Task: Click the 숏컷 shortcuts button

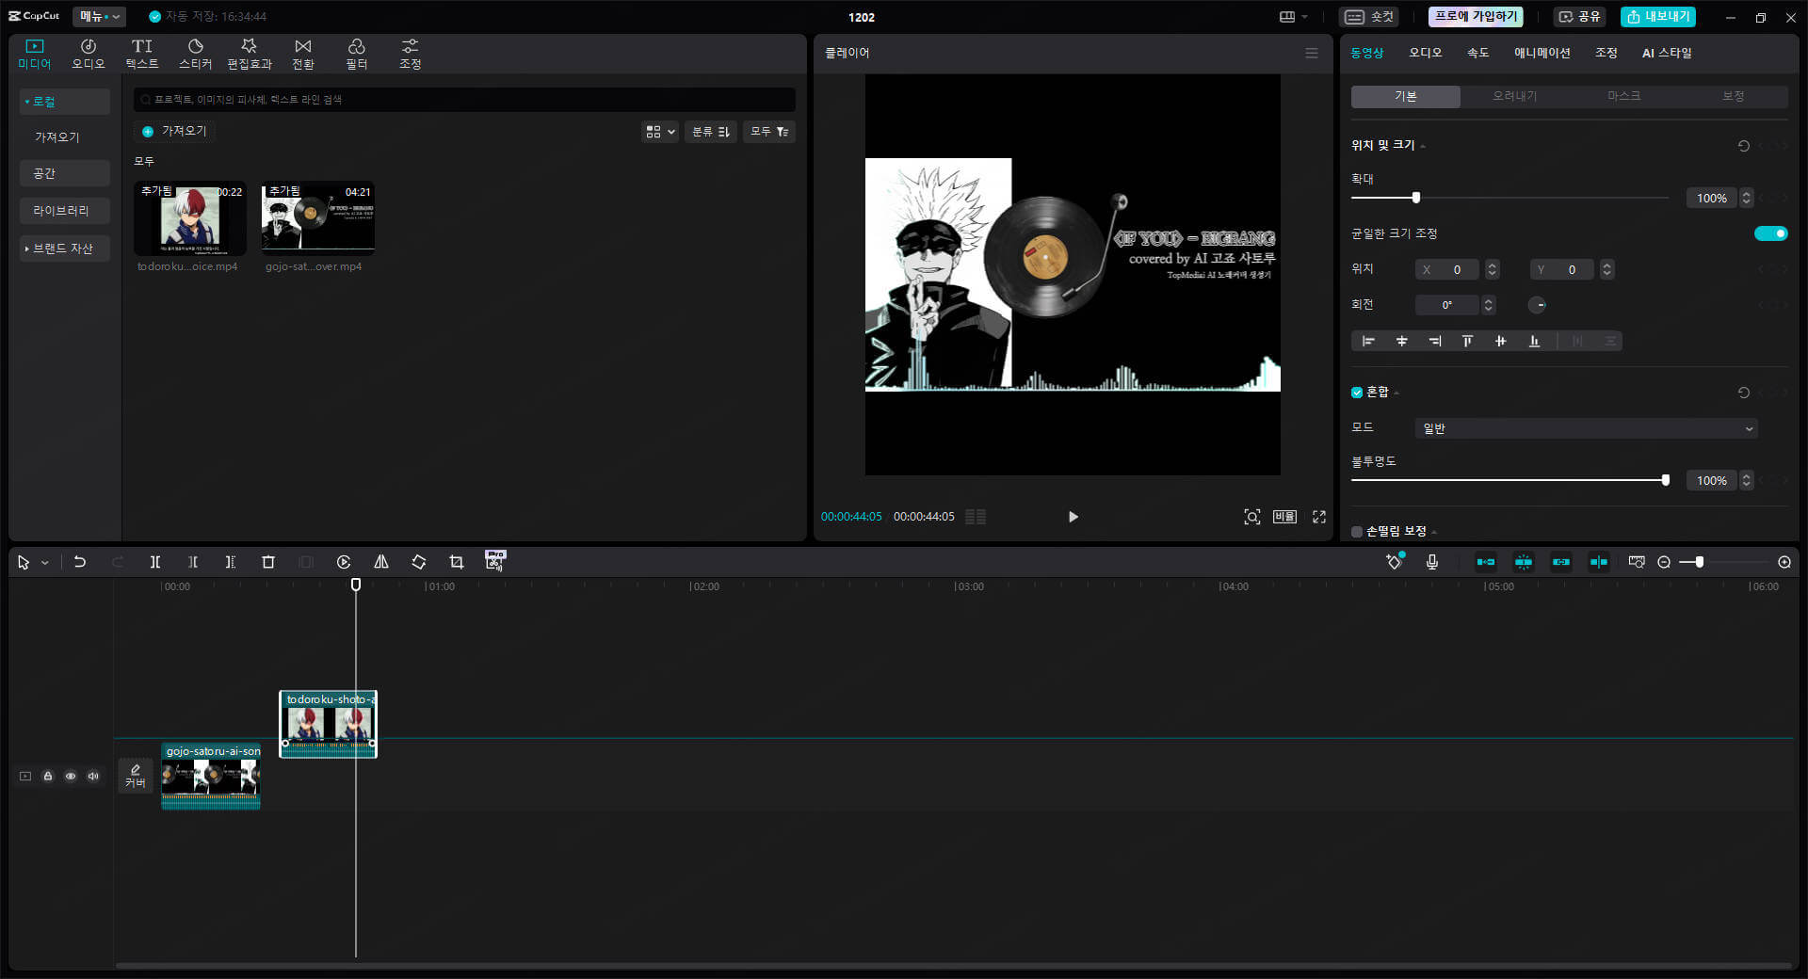Action: point(1369,17)
